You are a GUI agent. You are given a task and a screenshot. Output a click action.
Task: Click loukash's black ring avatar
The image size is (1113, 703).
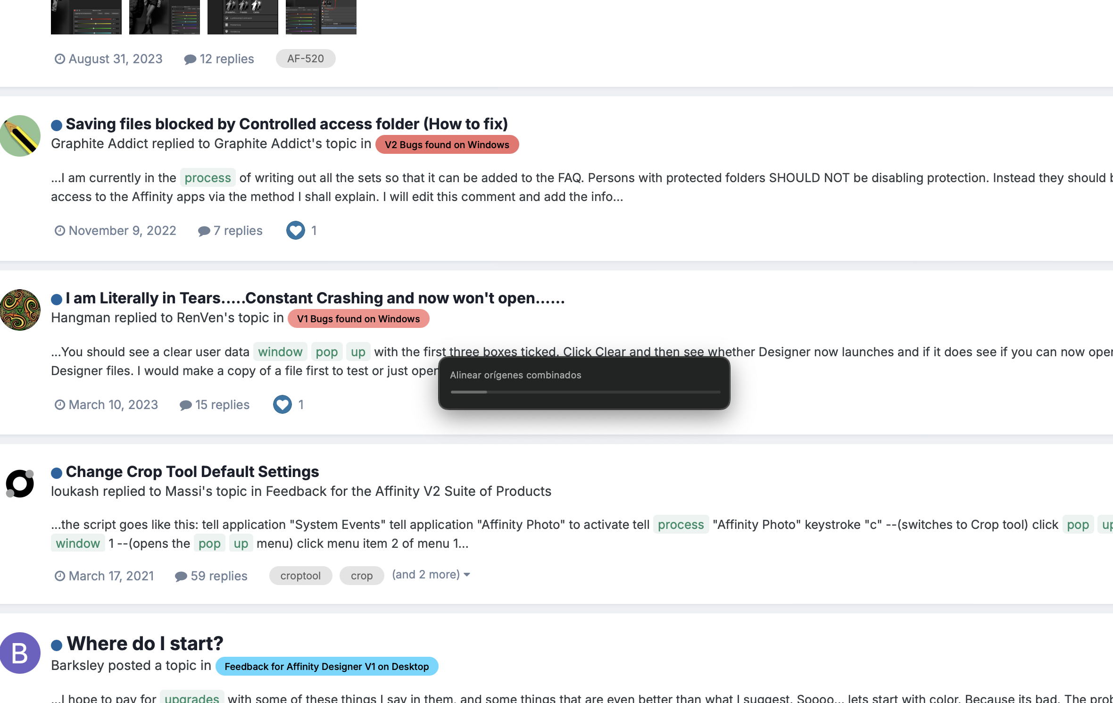pos(20,484)
